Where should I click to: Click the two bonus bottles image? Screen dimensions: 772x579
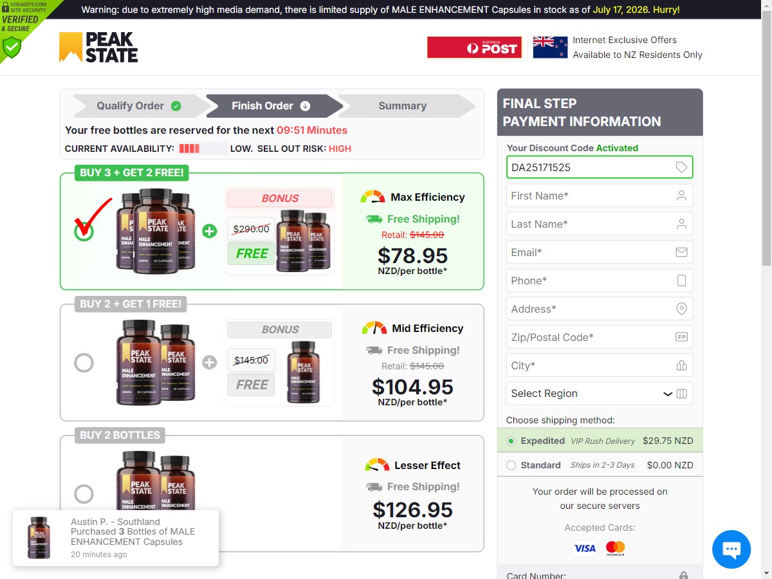pos(304,241)
